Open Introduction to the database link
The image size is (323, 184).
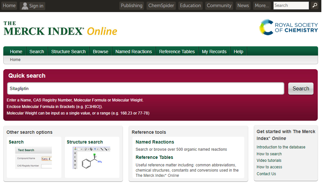[x=281, y=147]
